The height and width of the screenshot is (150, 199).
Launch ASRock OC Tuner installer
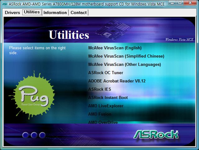pyautogui.click(x=106, y=73)
